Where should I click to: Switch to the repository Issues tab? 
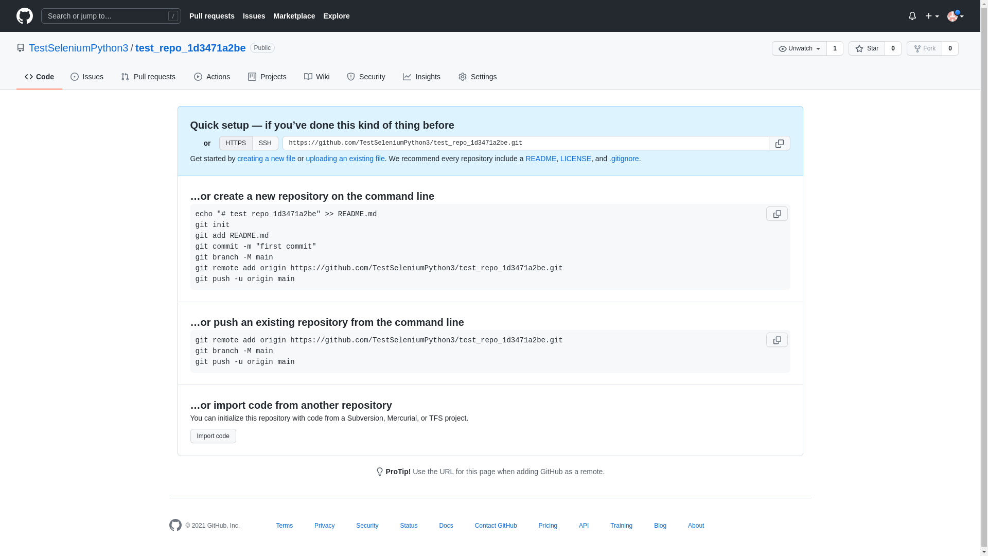87,77
